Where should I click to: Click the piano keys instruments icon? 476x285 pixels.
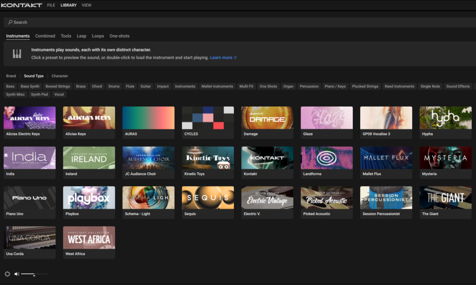click(x=17, y=54)
